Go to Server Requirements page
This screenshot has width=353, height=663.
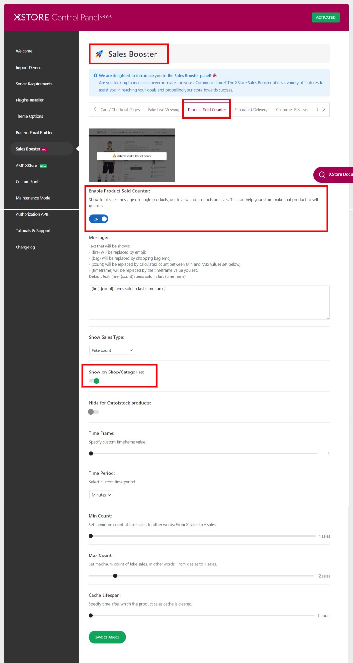[34, 84]
